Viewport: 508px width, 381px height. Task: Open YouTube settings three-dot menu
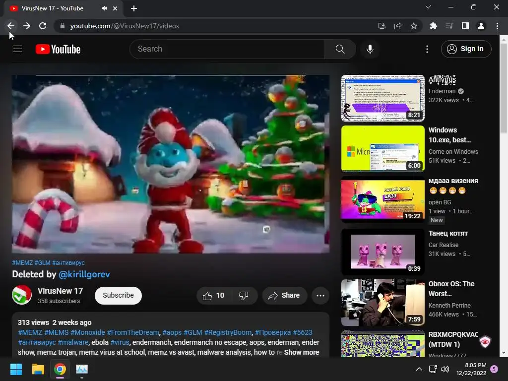[x=427, y=49]
